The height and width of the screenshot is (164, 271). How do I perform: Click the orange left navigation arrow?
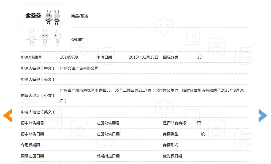click(8, 116)
